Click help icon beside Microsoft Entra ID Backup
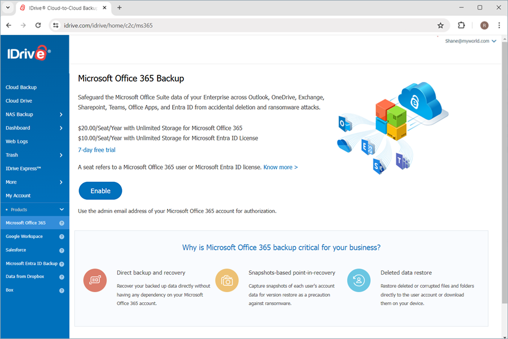This screenshot has height=339, width=508. 62,264
